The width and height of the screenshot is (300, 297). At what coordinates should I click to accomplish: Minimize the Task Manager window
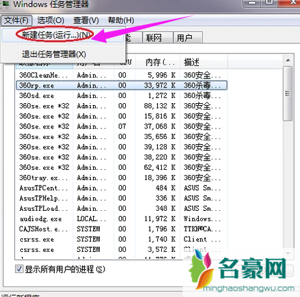tap(252, 3)
